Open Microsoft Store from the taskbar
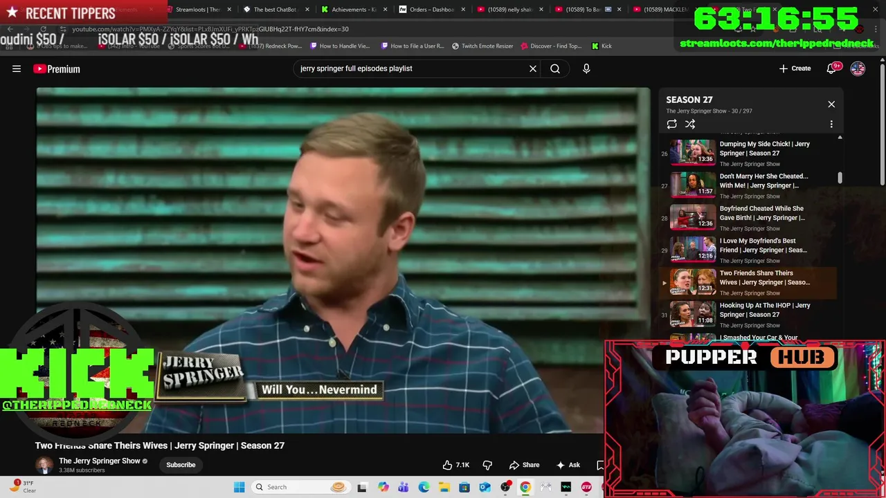The height and width of the screenshot is (498, 886). (464, 487)
